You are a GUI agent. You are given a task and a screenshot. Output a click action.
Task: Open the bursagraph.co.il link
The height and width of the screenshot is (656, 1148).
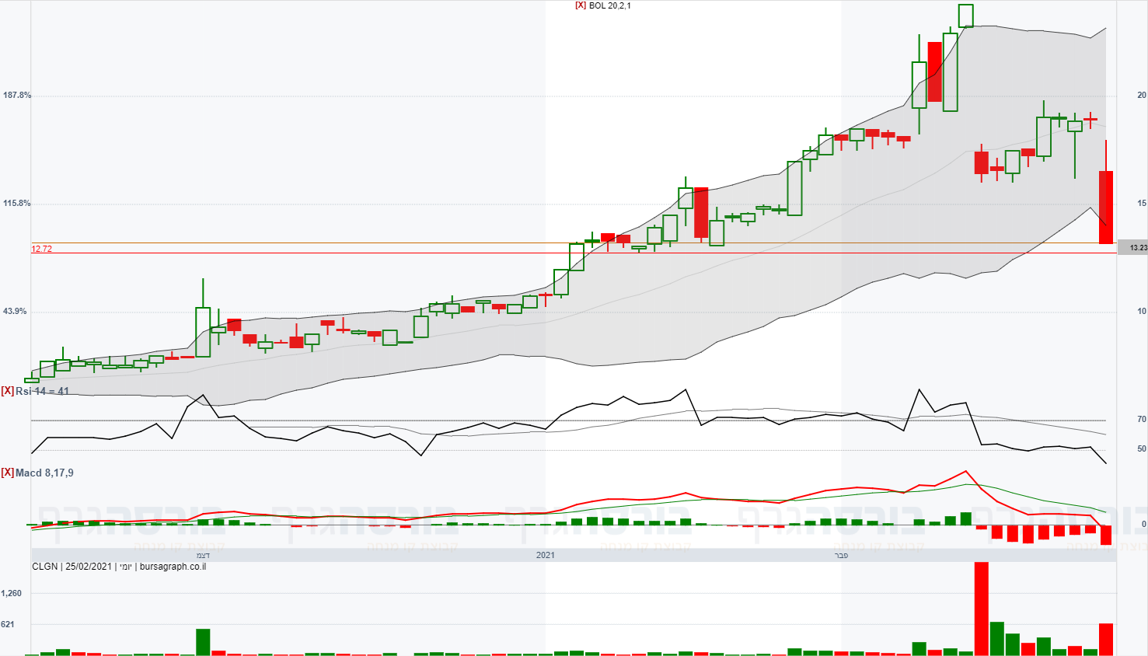point(173,567)
